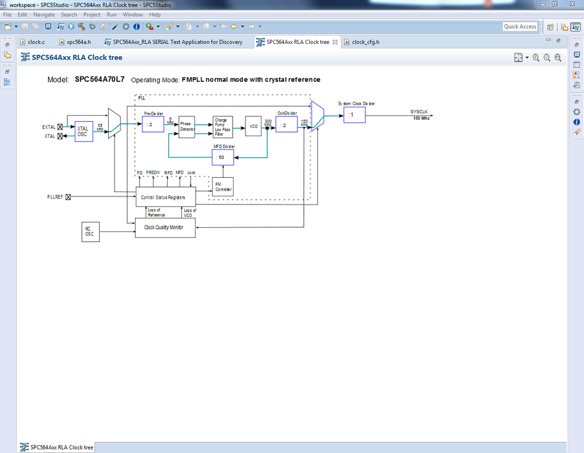The height and width of the screenshot is (453, 584).
Task: Select the ST perspective button at top right
Action: pyautogui.click(x=576, y=27)
